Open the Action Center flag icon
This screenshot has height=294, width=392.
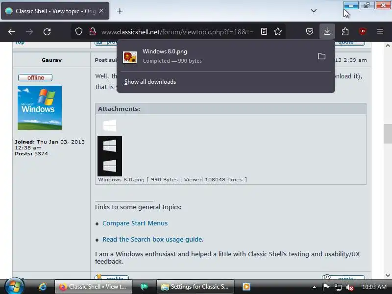tap(326, 287)
